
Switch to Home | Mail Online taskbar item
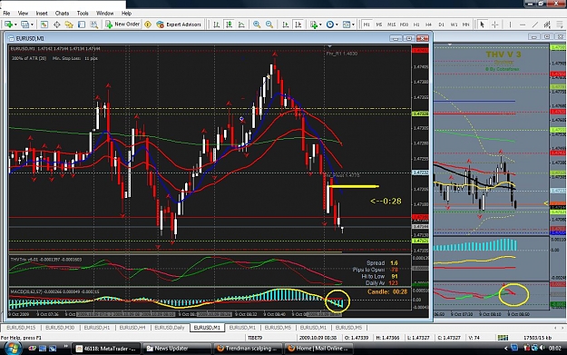[x=318, y=349]
